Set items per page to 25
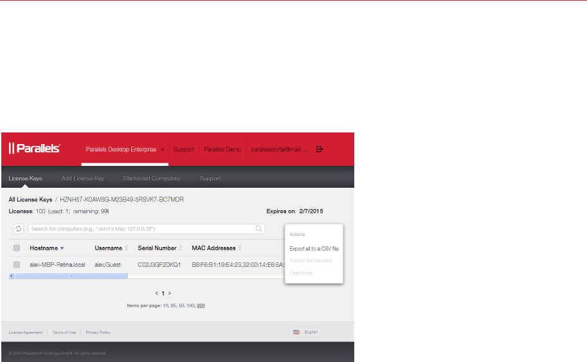The width and height of the screenshot is (587, 362). click(x=173, y=305)
